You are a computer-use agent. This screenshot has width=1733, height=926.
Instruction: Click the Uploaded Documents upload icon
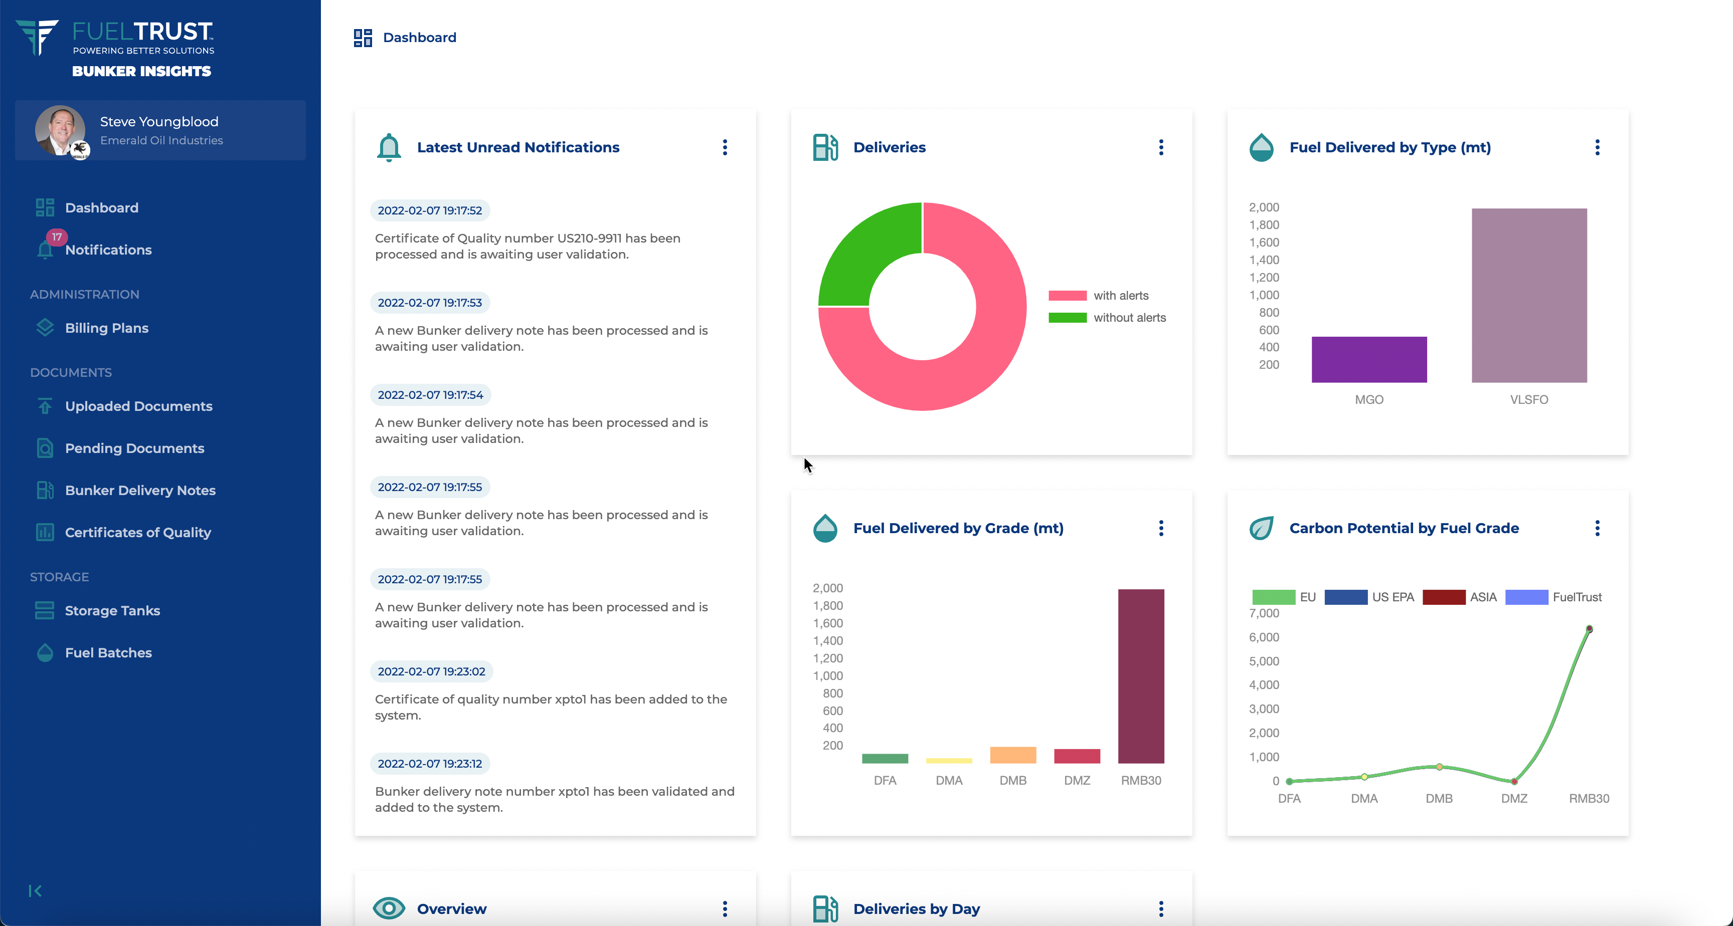pyautogui.click(x=45, y=406)
